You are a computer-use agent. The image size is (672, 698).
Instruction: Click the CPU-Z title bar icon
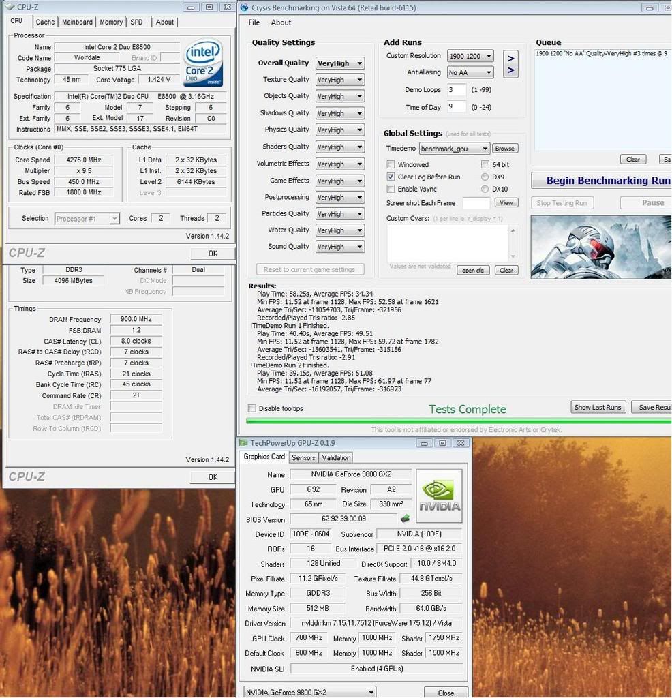[10, 7]
